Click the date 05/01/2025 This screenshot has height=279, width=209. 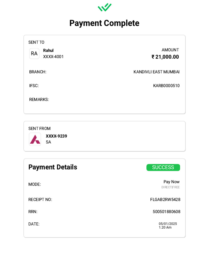168,224
